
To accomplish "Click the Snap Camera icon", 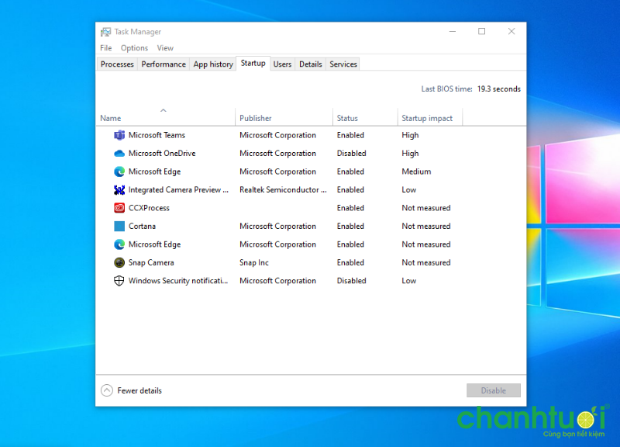I will (x=119, y=262).
